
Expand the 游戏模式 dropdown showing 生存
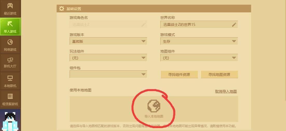pos(199,41)
